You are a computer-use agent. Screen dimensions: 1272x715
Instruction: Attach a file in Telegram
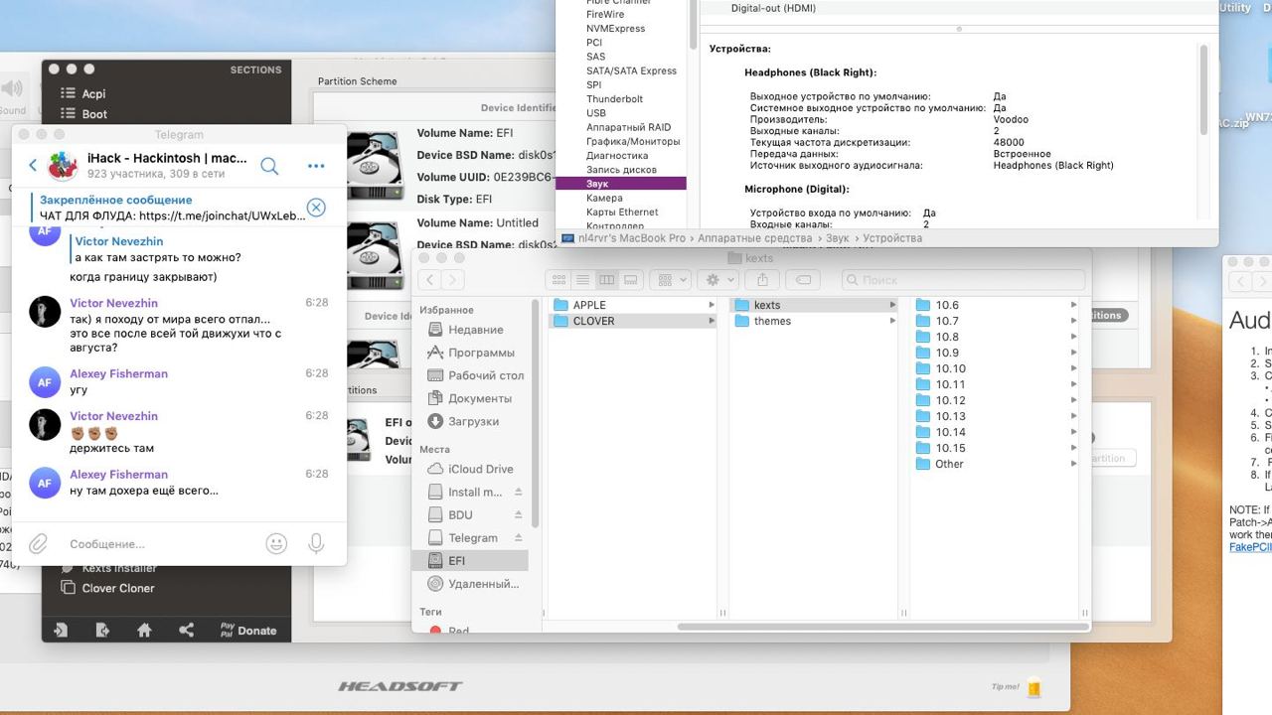tap(38, 543)
